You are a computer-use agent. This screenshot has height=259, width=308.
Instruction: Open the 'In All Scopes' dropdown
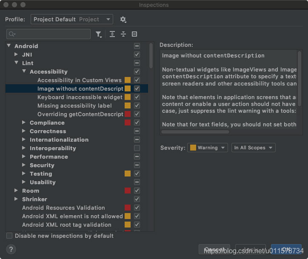pyautogui.click(x=254, y=148)
